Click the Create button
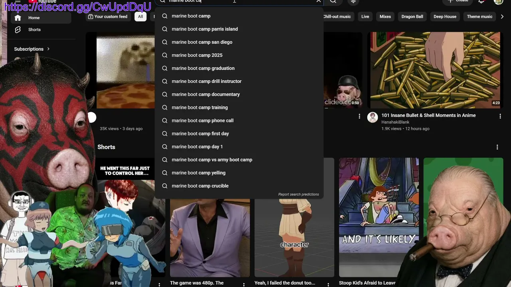 (458, 2)
